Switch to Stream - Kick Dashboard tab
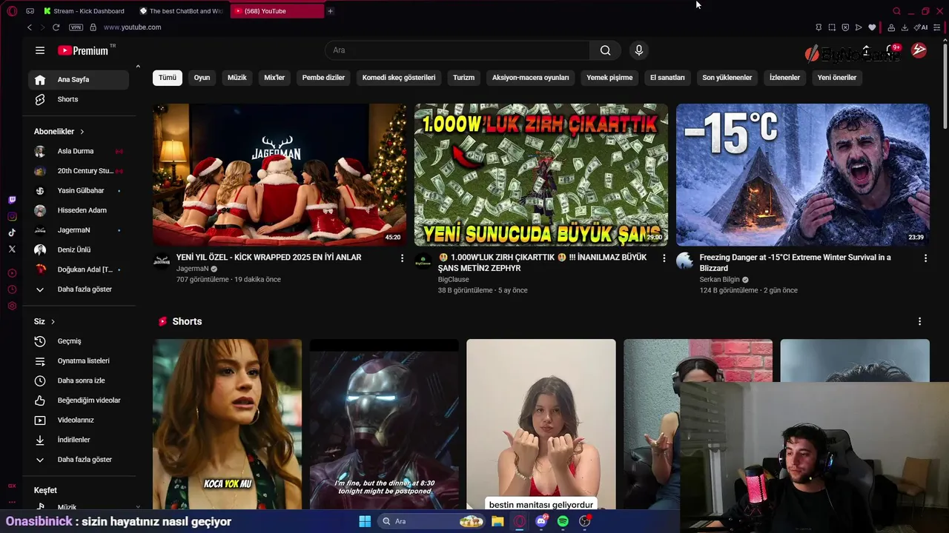Image resolution: width=949 pixels, height=533 pixels. [84, 11]
